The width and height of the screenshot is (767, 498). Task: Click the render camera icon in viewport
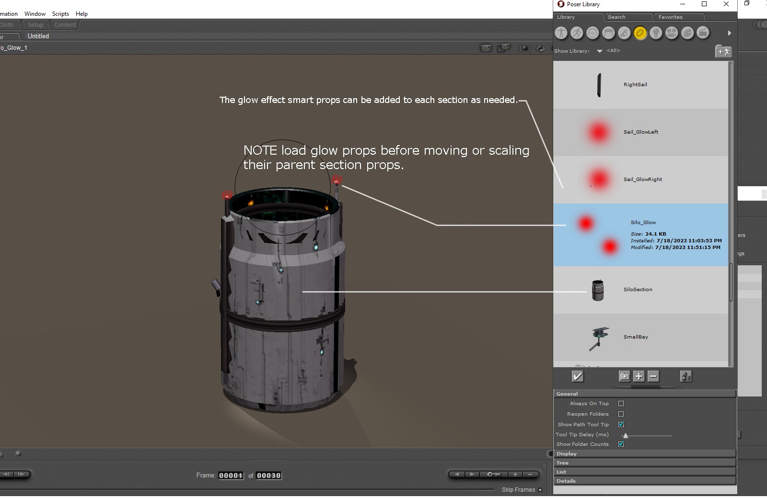(486, 48)
